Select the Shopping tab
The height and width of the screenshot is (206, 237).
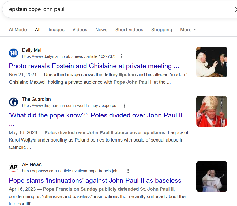[161, 30]
